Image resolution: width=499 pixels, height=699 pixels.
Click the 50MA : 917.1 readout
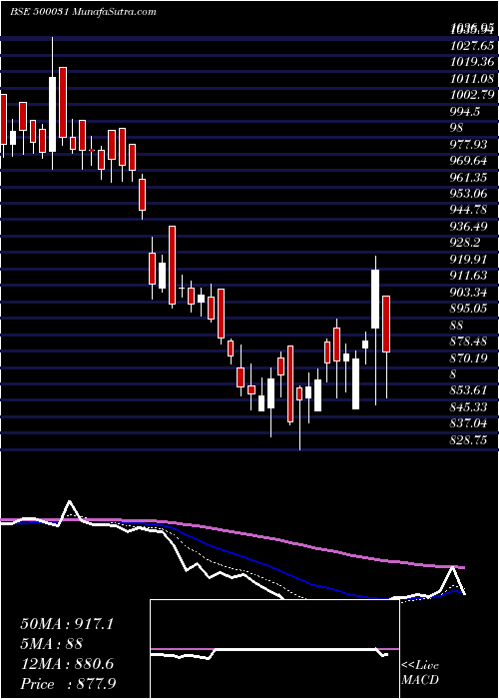(67, 624)
